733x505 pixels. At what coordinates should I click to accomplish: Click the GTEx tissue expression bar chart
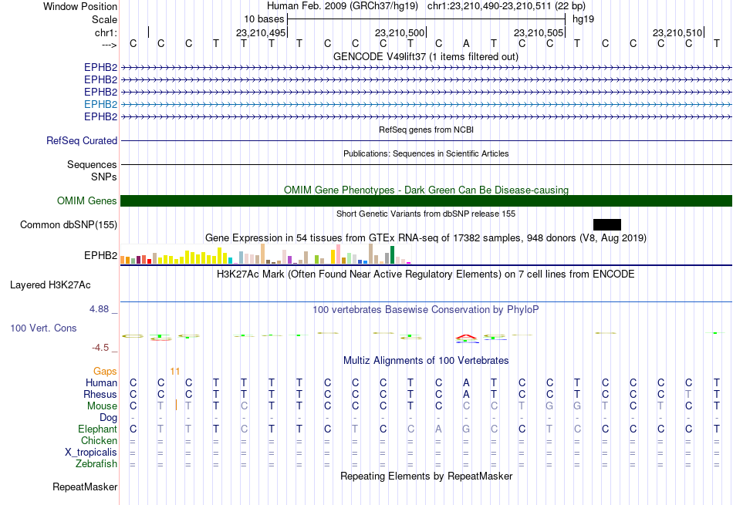tap(265, 254)
